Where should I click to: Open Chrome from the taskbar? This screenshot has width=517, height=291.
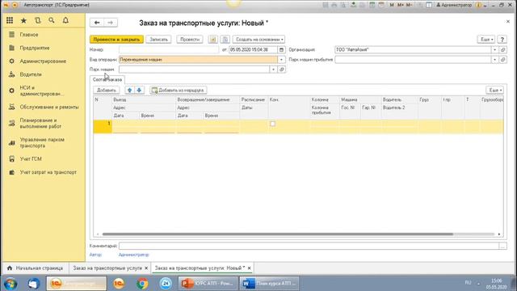click(142, 284)
